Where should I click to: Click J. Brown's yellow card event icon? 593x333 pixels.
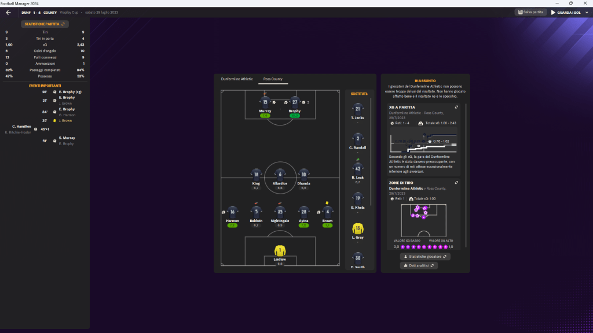54,121
